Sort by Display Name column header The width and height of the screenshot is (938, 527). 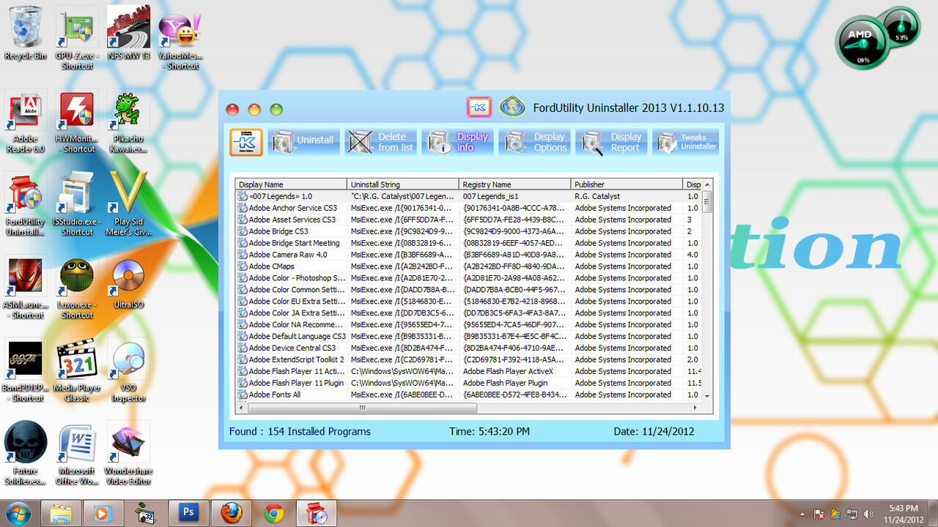[291, 184]
